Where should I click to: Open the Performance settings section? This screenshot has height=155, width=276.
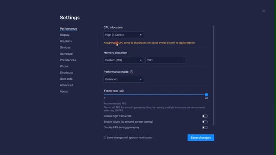point(68,29)
